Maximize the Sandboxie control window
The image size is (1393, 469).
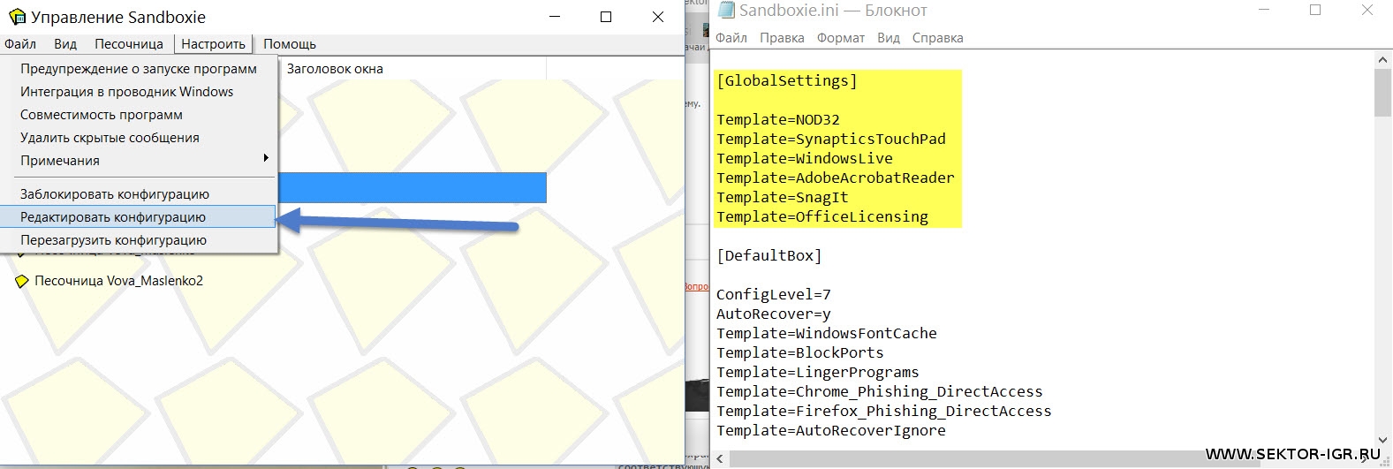click(606, 17)
